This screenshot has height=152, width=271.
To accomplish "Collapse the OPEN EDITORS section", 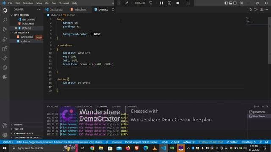I will pyautogui.click(x=21, y=15).
